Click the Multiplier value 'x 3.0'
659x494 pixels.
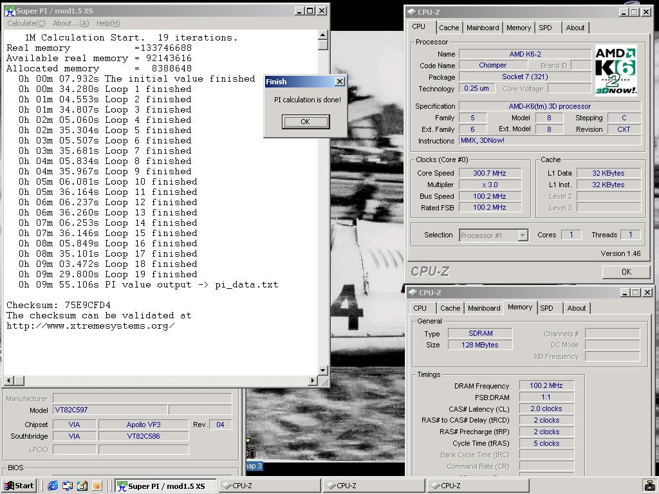(x=490, y=185)
